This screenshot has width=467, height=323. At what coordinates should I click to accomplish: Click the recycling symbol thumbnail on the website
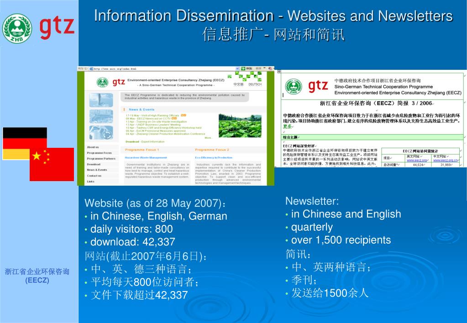[x=101, y=132]
